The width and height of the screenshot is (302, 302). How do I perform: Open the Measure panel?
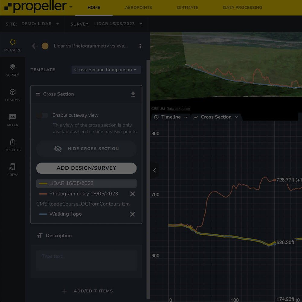point(12,45)
